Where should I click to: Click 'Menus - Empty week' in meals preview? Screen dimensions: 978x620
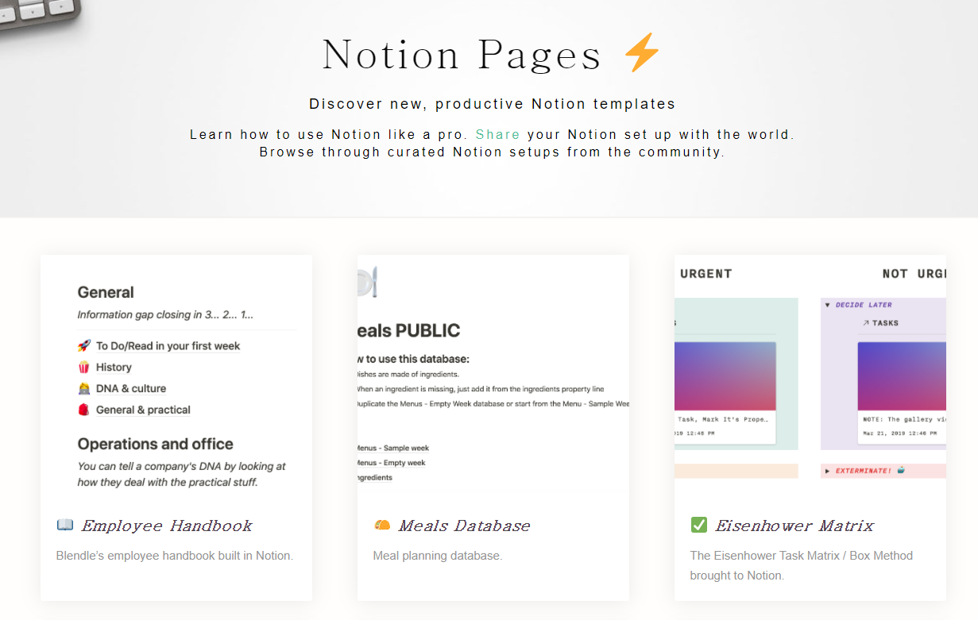point(392,463)
